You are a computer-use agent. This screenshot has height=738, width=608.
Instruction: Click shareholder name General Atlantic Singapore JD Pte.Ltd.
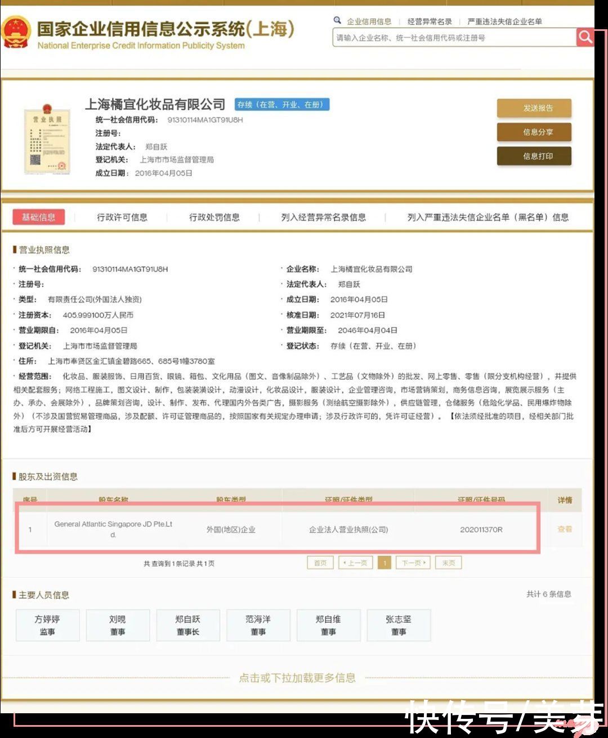(x=113, y=529)
